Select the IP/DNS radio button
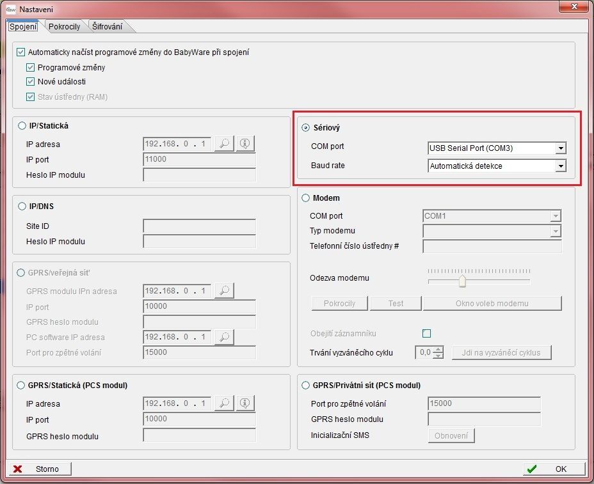Image resolution: width=594 pixels, height=484 pixels. point(22,207)
